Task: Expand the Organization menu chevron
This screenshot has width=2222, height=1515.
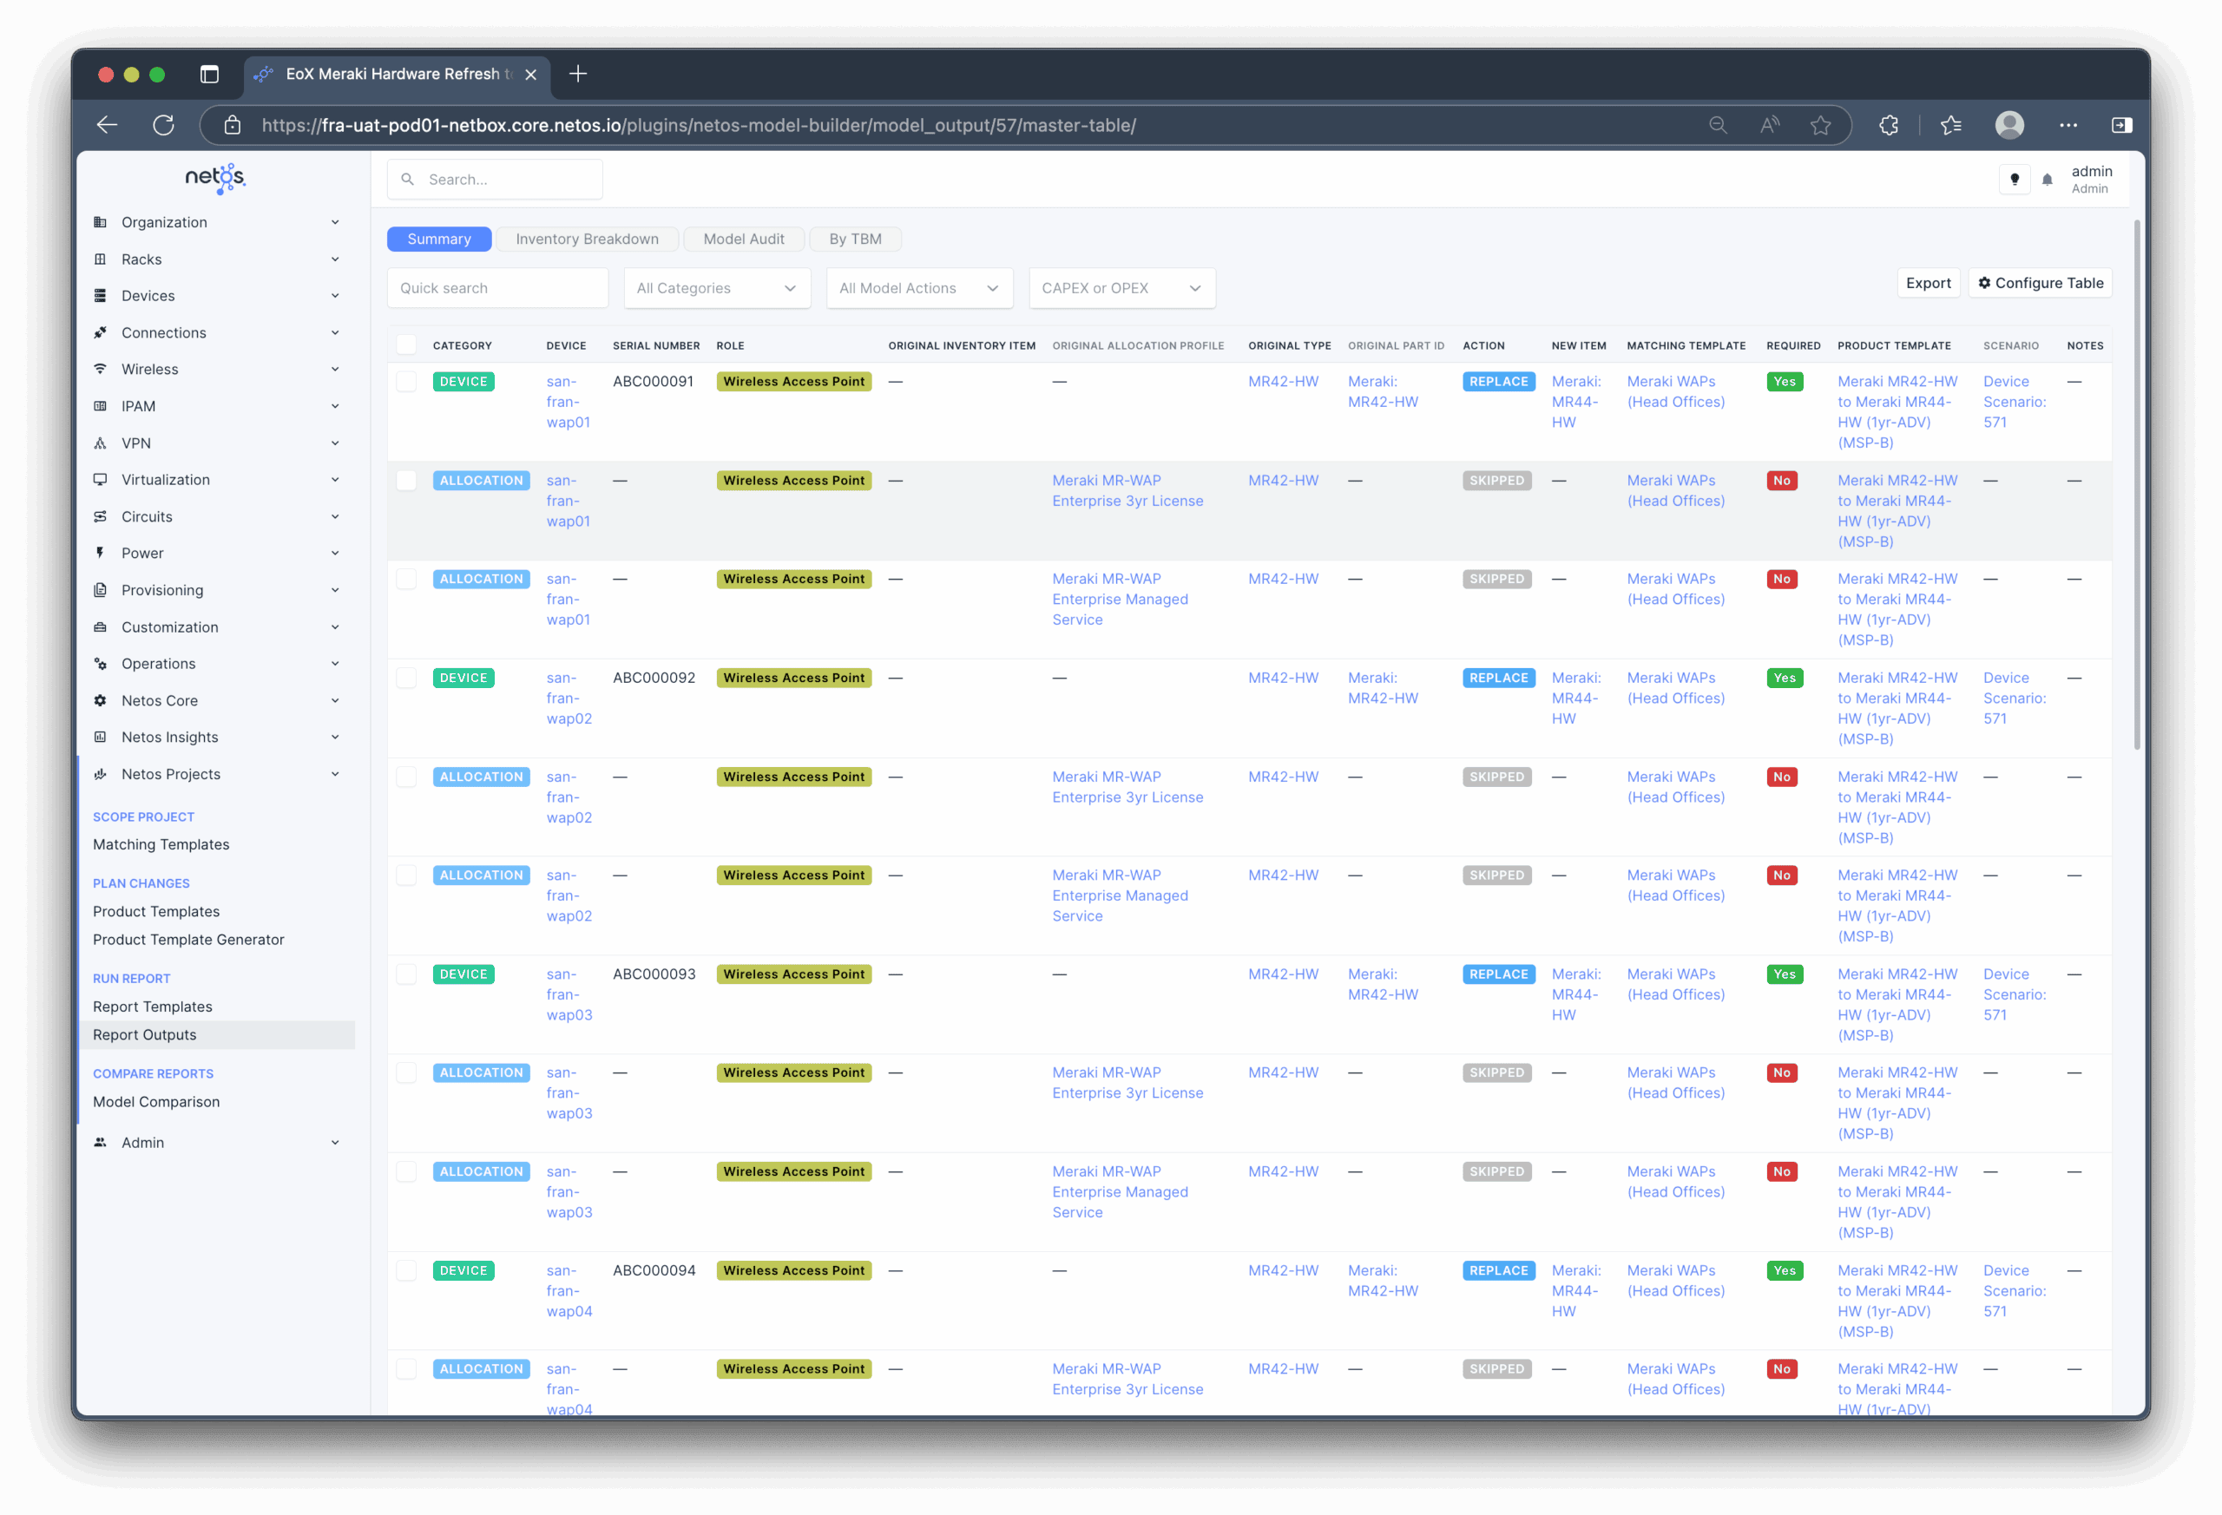Action: (335, 222)
